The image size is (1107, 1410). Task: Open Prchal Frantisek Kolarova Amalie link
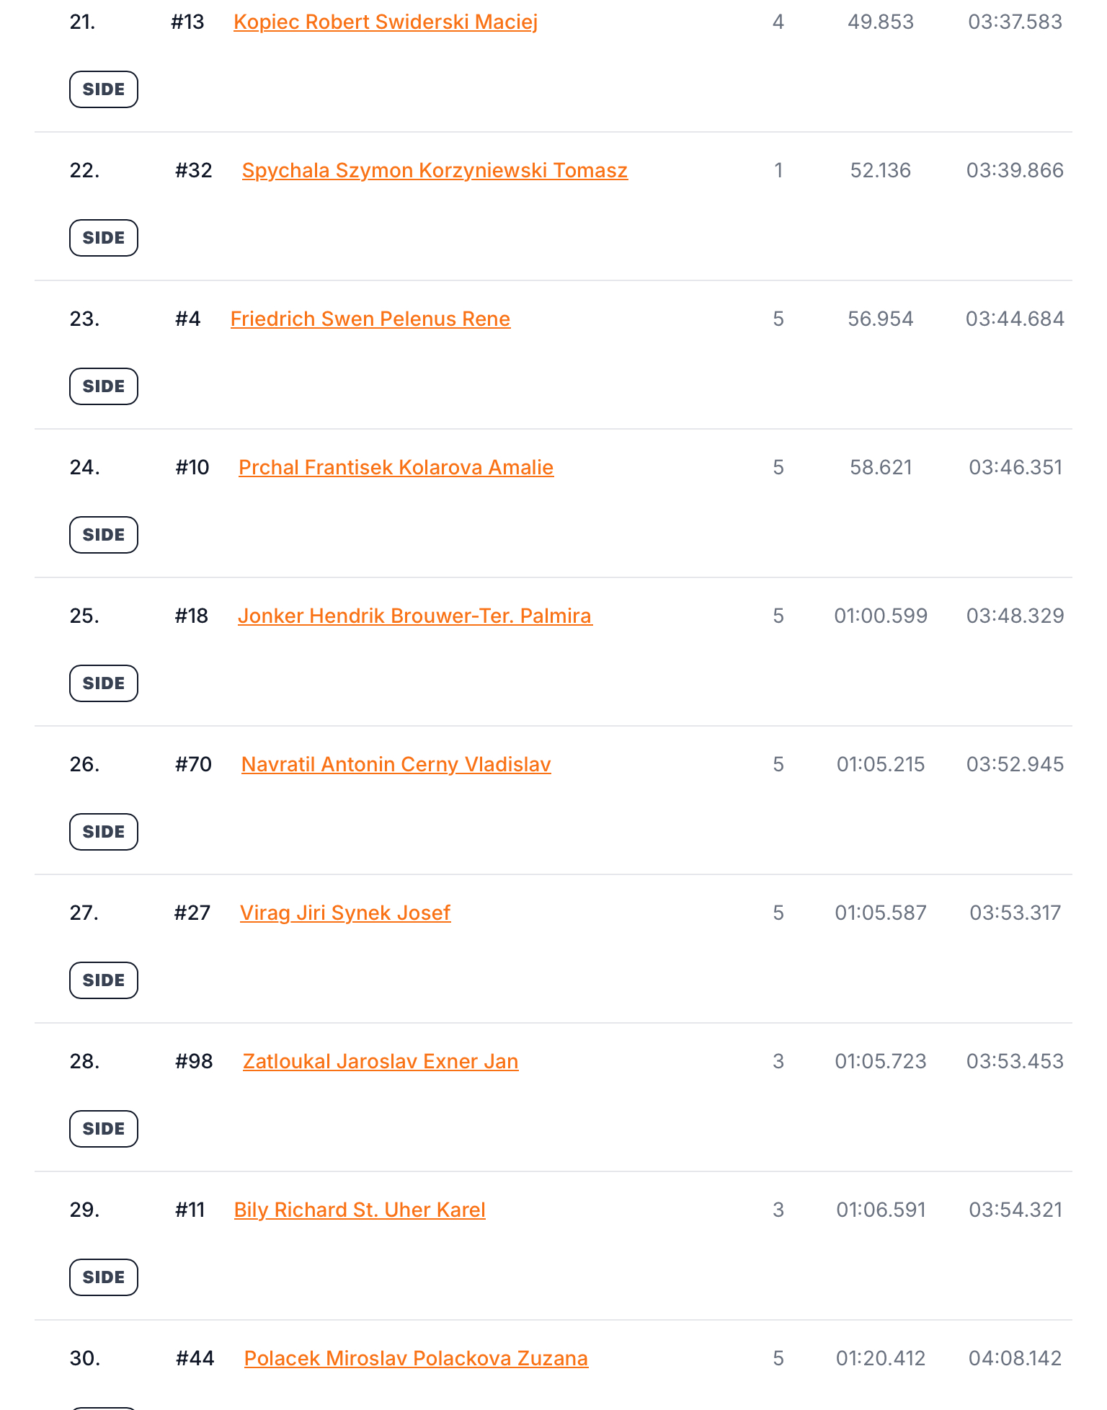point(396,468)
